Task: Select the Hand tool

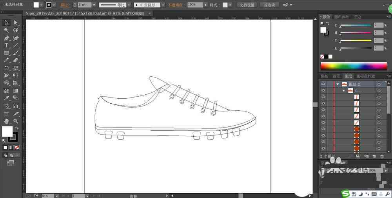Action: 6,121
